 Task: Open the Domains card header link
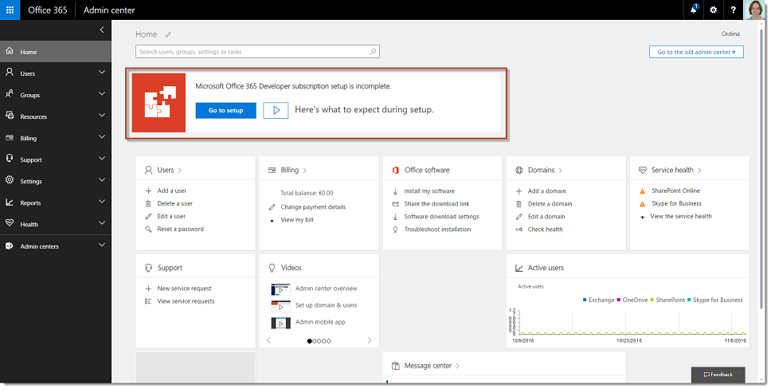pyautogui.click(x=545, y=170)
